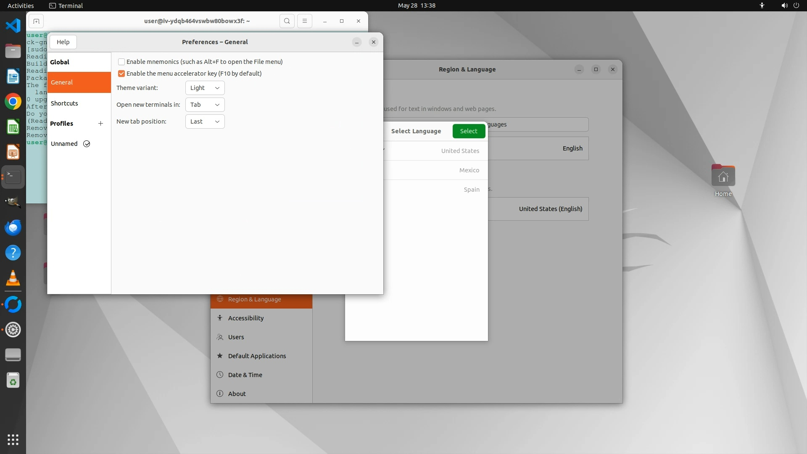
Task: Add a new profile with the plus icon
Action: (x=100, y=124)
